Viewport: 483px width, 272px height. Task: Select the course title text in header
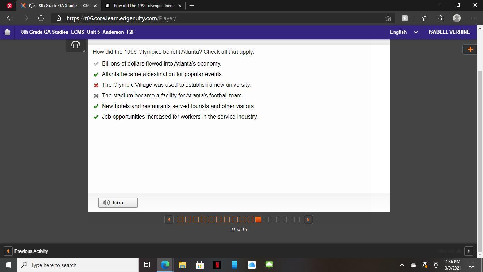coord(78,32)
